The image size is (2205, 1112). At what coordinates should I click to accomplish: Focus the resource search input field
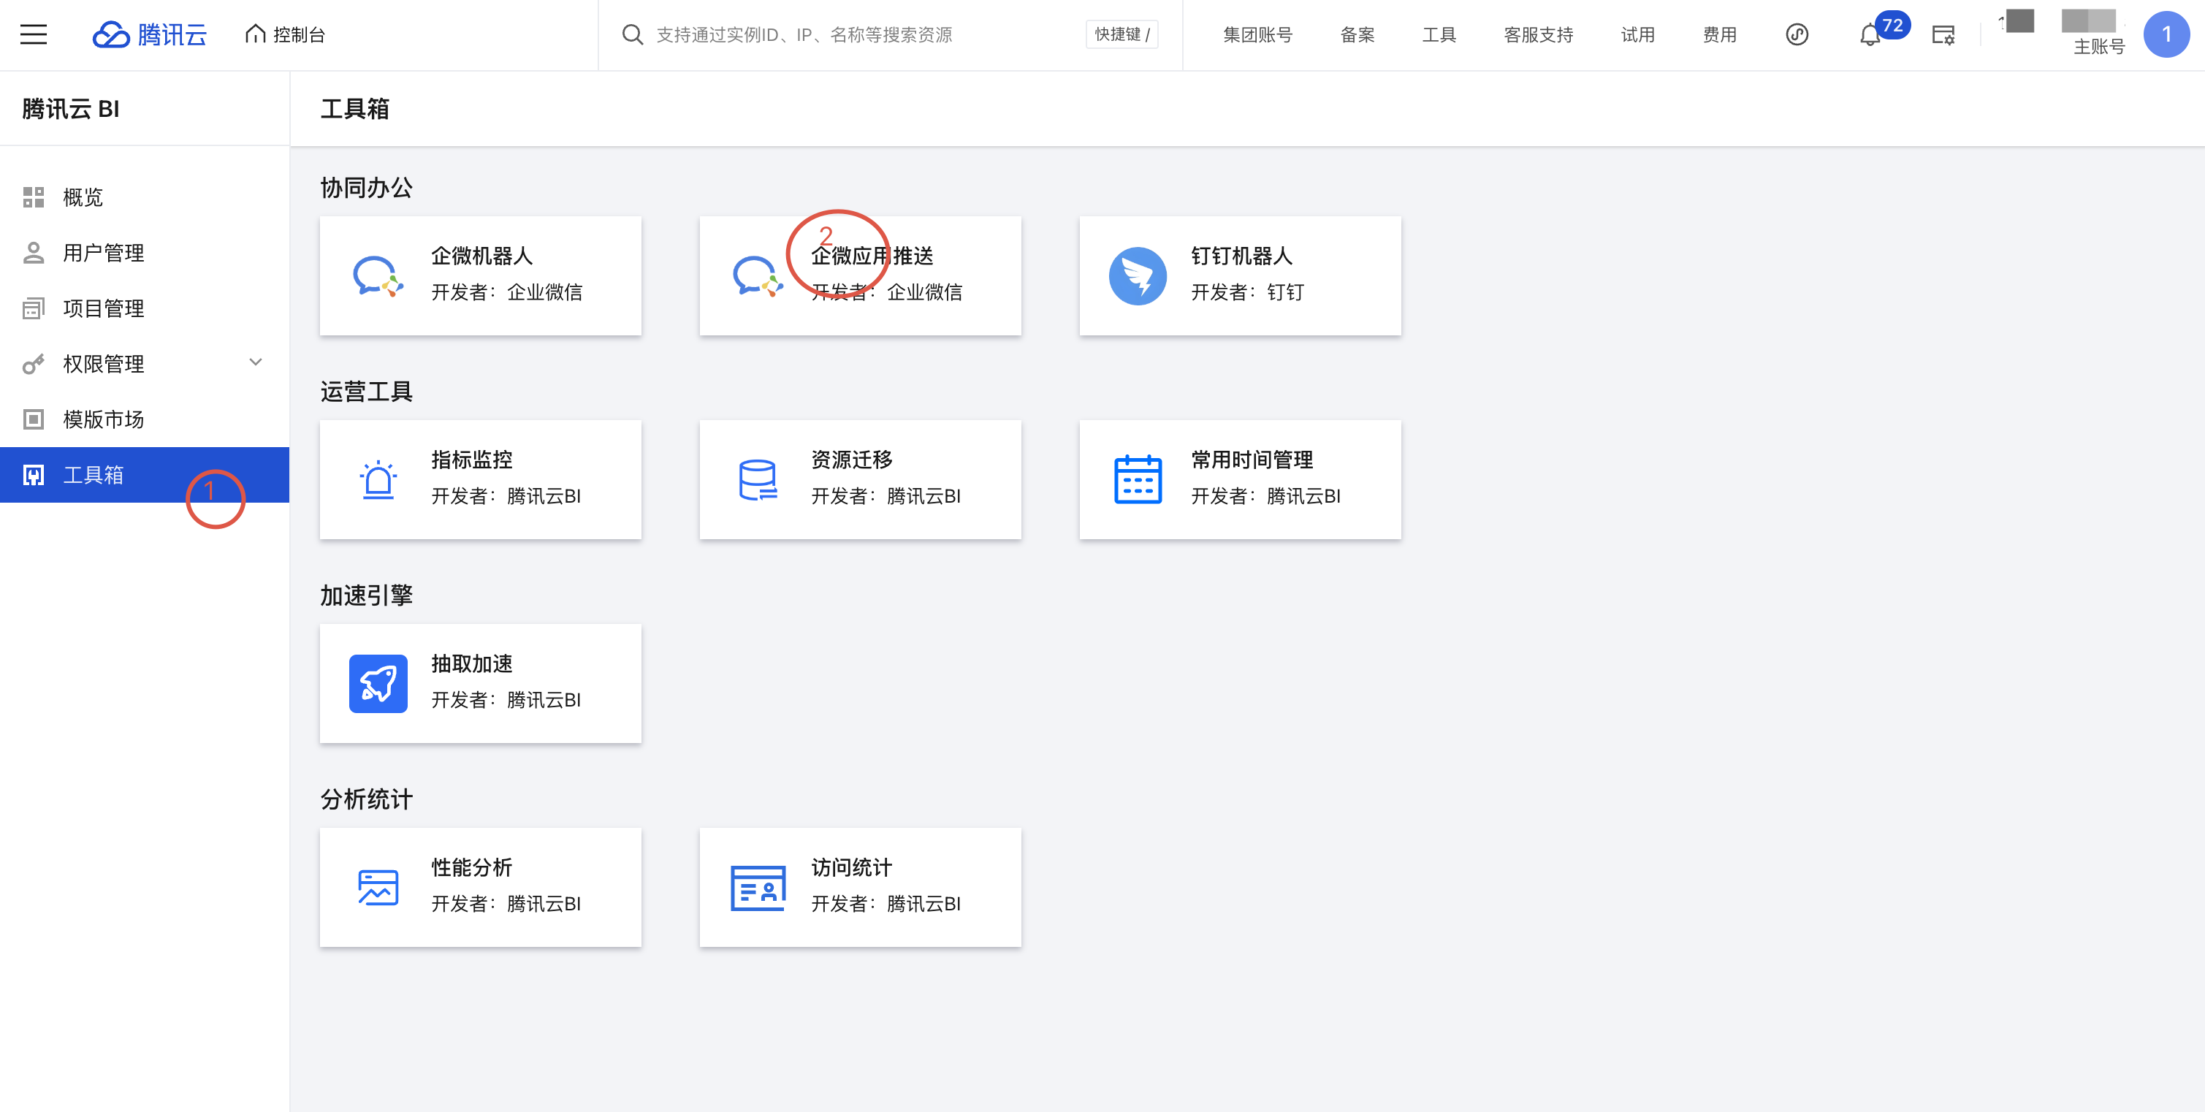[856, 34]
